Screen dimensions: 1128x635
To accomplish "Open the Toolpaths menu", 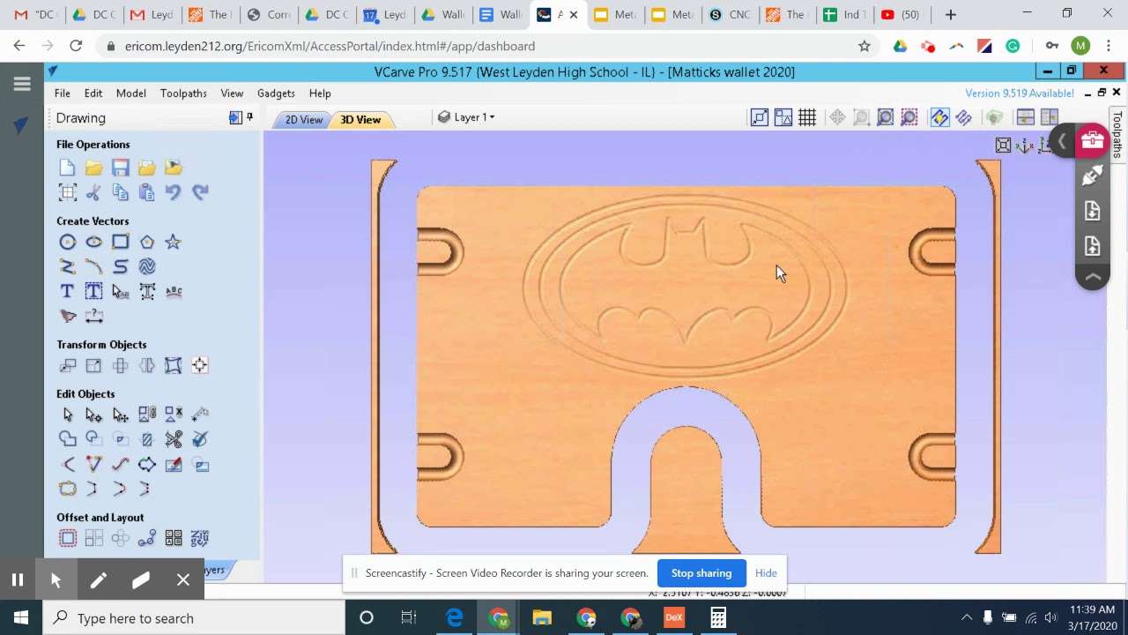I will coord(183,93).
